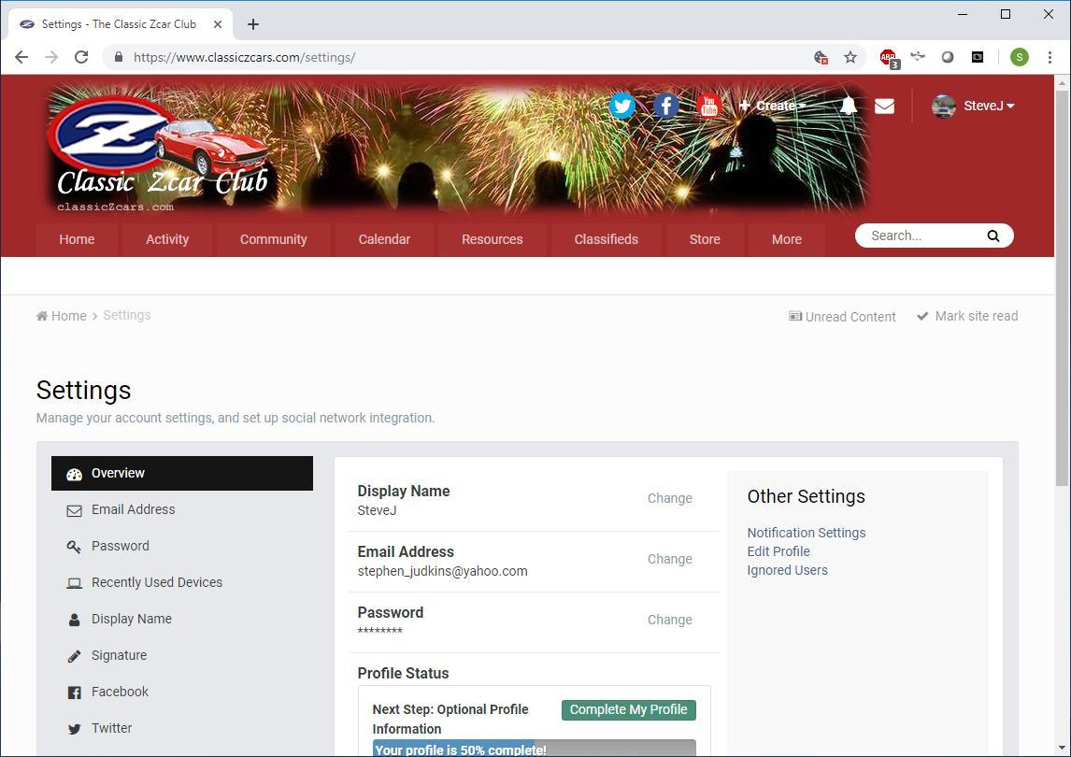Open the More navigation menu
The image size is (1071, 757).
coord(787,239)
